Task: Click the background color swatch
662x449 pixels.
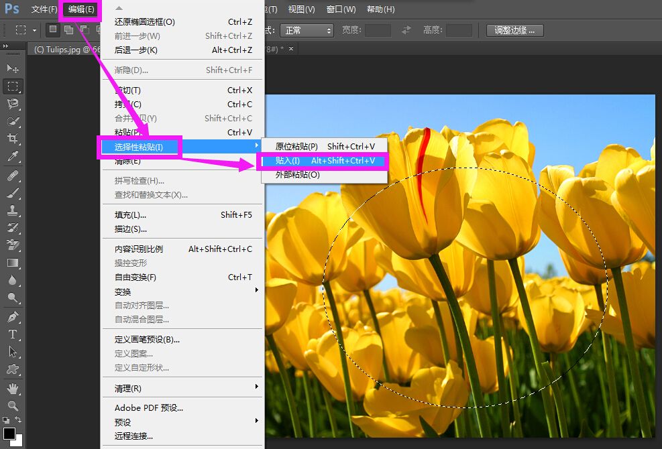Action: pos(19,442)
